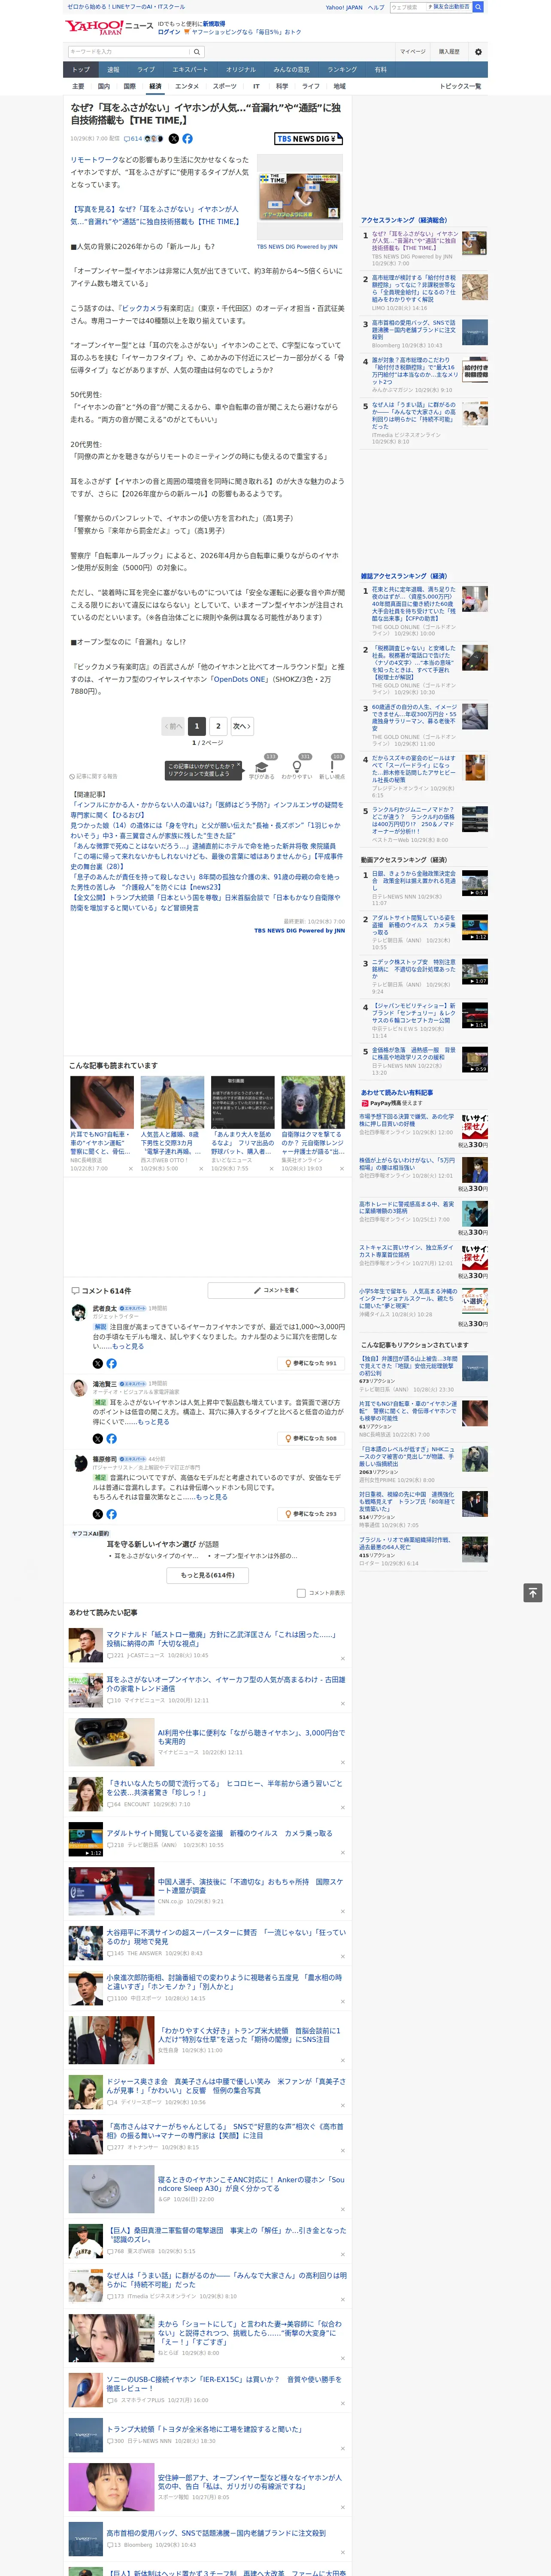Open the article comment count 614 icon
This screenshot has width=551, height=2576.
pyautogui.click(x=132, y=139)
